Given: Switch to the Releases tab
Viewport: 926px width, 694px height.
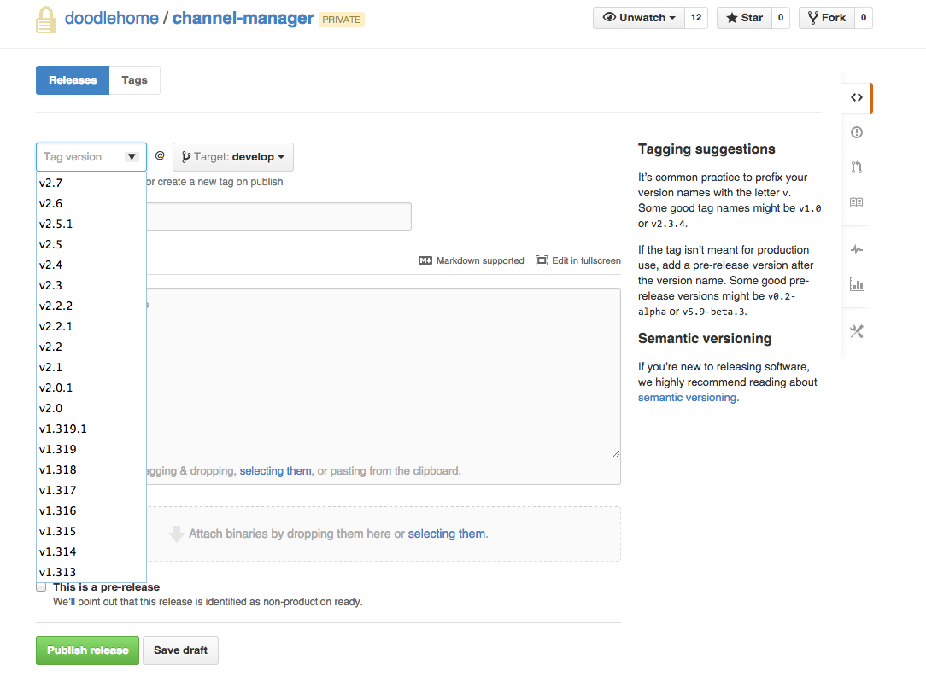Looking at the screenshot, I should (x=73, y=80).
